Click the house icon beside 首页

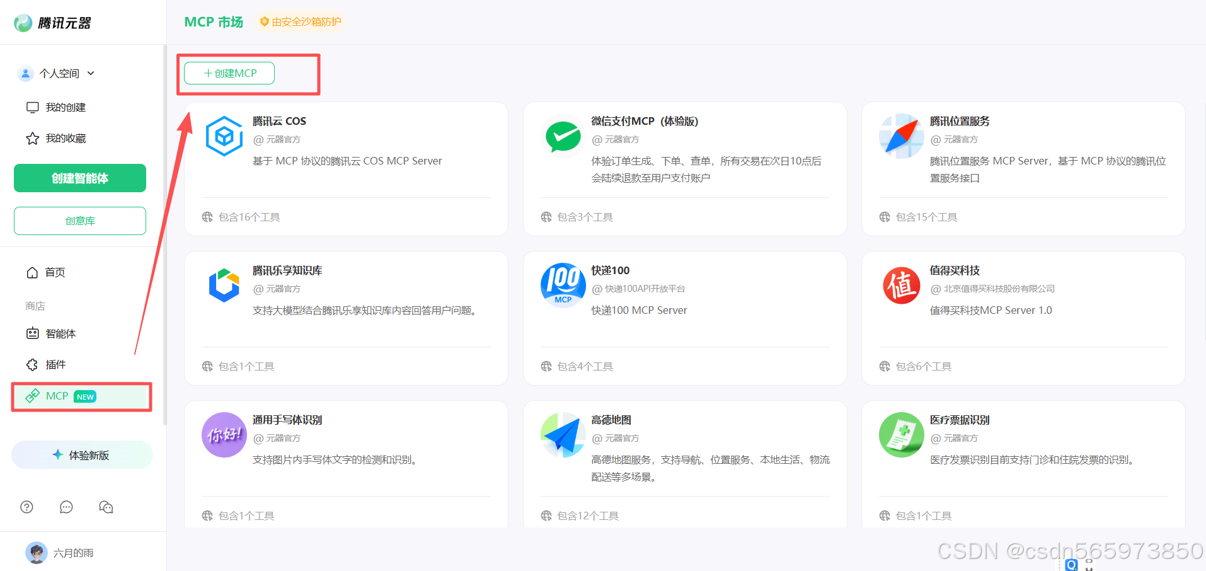click(x=33, y=272)
